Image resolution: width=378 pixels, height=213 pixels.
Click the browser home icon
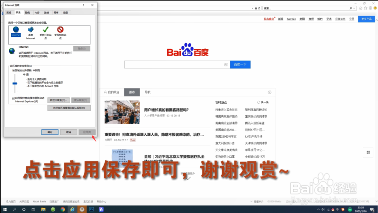[361, 8]
